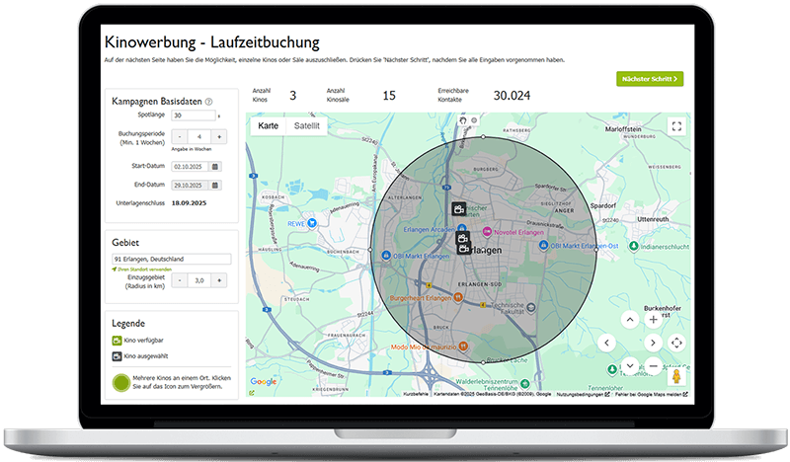This screenshot has height=462, width=790.
Task: Click the Anzahl Kinosäle value '15'
Action: point(389,96)
